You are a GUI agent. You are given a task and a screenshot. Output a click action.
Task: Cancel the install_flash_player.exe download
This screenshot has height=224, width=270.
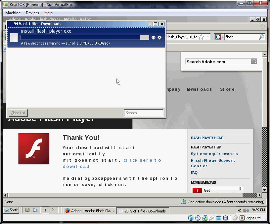(x=159, y=38)
